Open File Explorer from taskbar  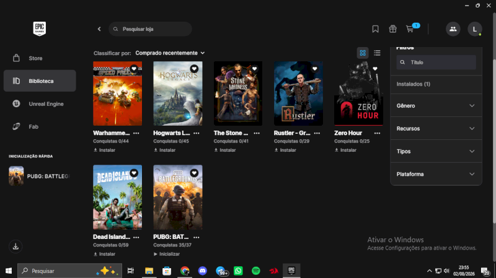149,271
